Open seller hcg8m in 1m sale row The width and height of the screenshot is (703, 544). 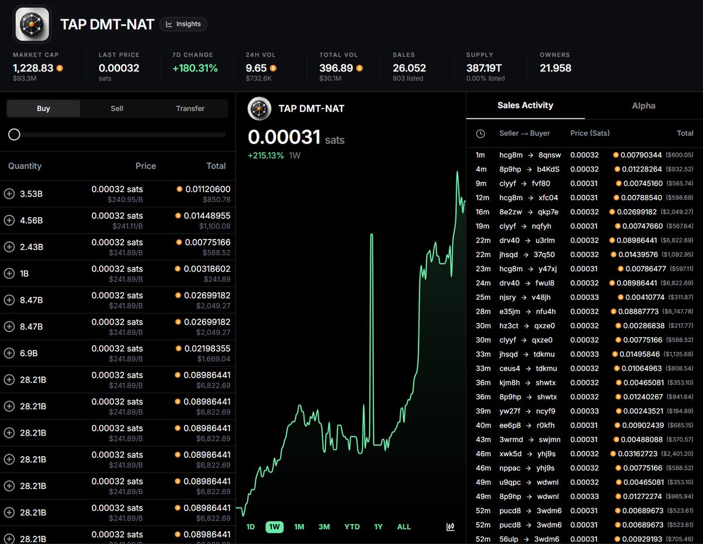pyautogui.click(x=511, y=155)
